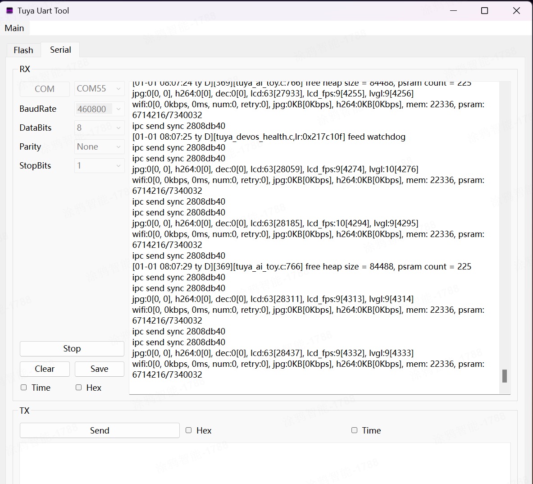Expand the Parity None dropdown

coord(99,147)
